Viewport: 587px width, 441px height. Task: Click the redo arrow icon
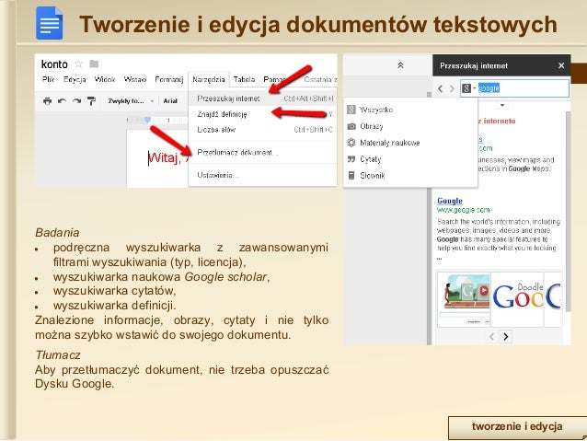point(76,100)
